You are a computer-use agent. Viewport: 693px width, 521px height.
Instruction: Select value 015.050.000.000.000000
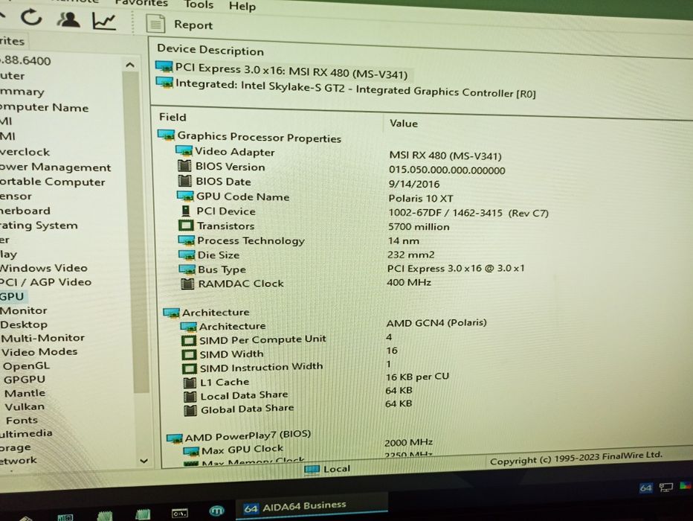[447, 170]
